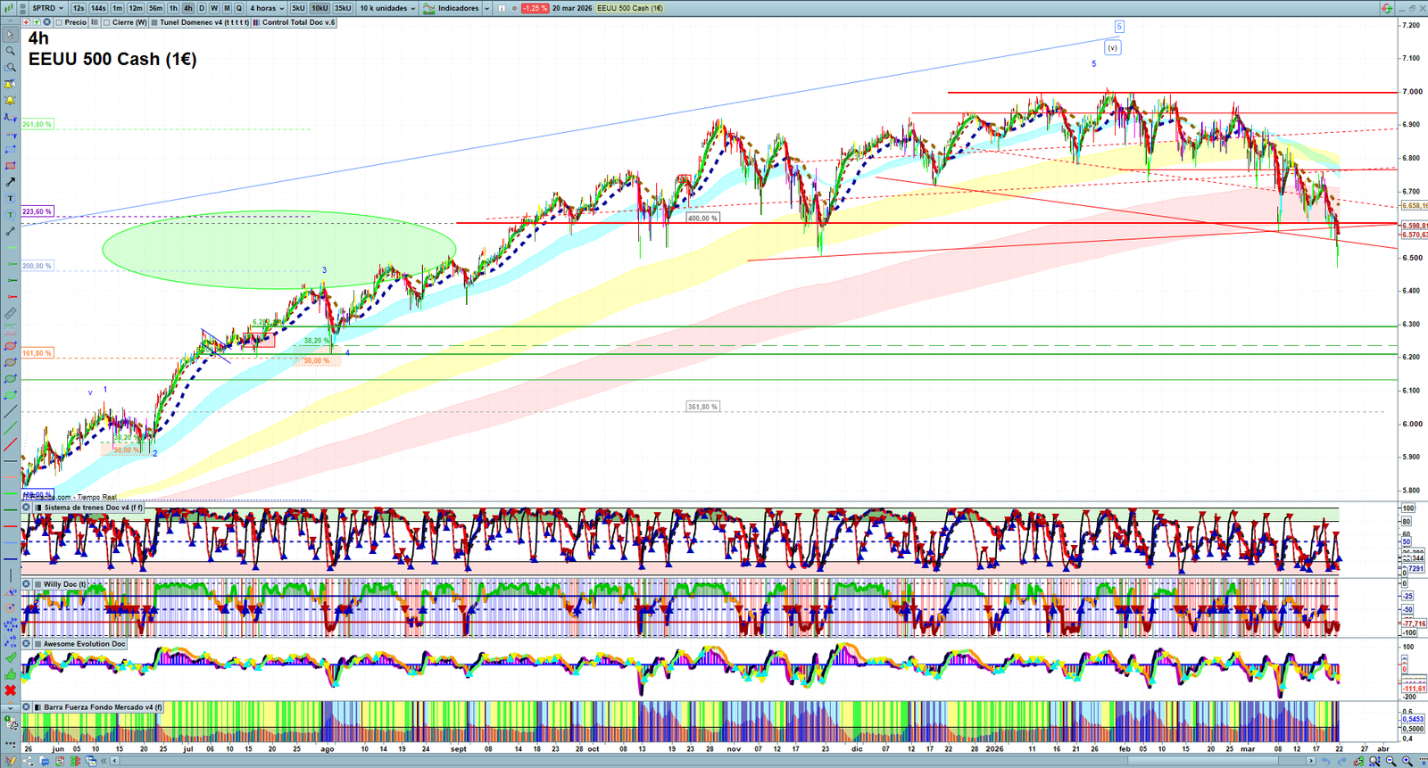
Task: Open the '4 horas' timeframe dropdown
Action: click(x=267, y=8)
